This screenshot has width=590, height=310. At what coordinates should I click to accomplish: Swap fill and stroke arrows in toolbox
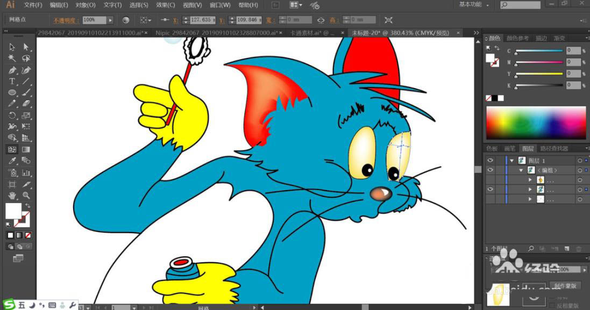27,206
